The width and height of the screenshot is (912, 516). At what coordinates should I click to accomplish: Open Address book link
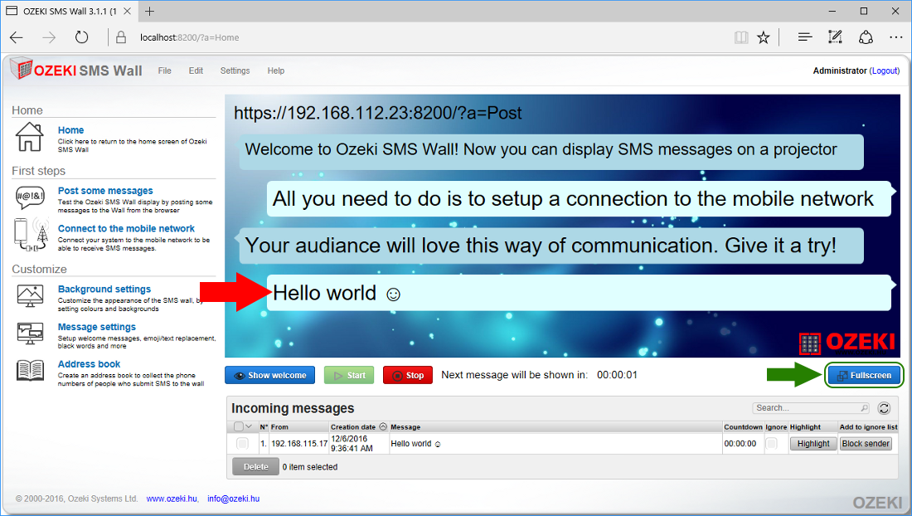pos(89,364)
